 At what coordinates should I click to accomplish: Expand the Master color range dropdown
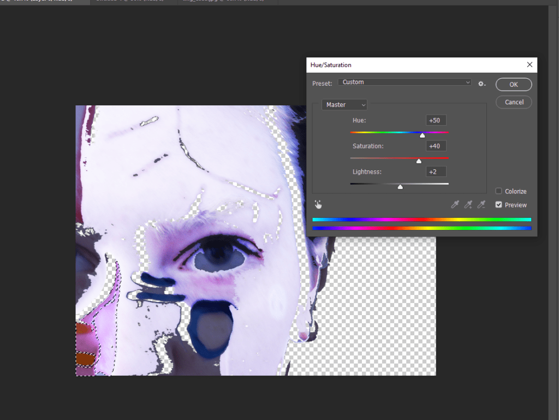344,105
